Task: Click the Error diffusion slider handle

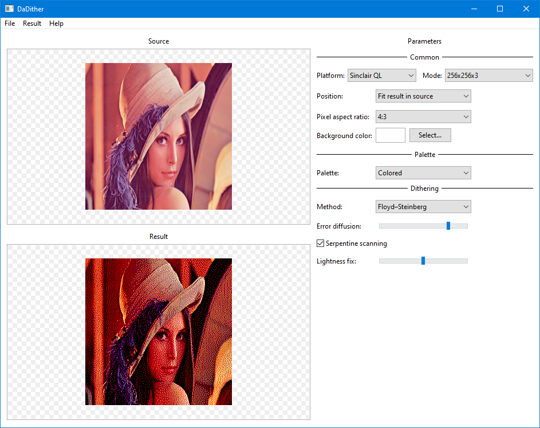Action: [x=448, y=226]
